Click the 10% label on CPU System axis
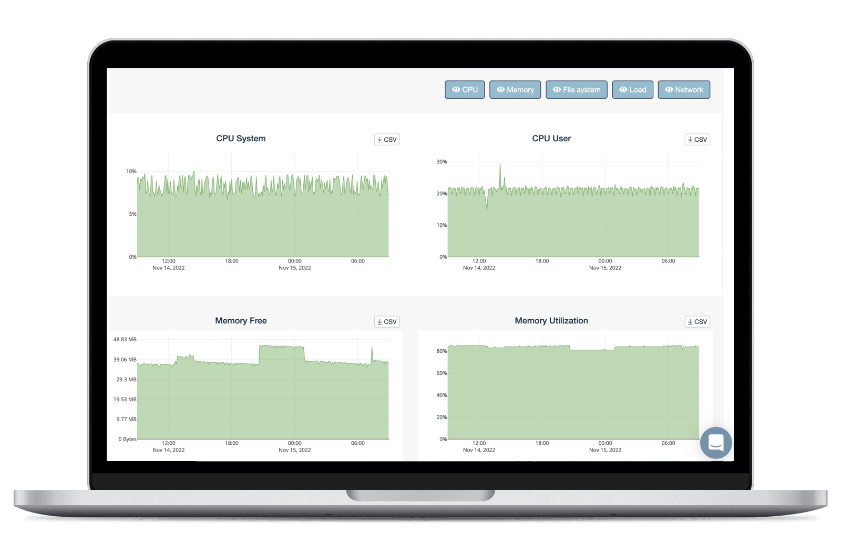 131,171
